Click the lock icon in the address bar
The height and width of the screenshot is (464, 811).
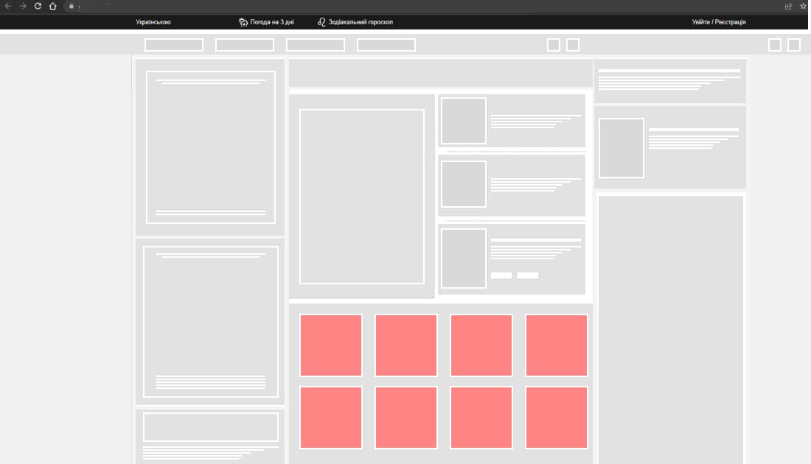tap(72, 6)
